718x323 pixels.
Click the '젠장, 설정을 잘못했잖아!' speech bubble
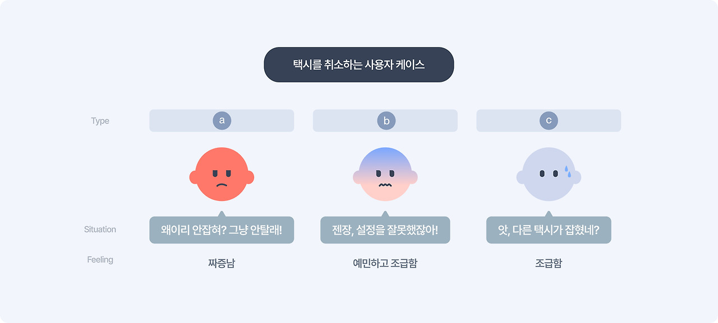tap(385, 230)
